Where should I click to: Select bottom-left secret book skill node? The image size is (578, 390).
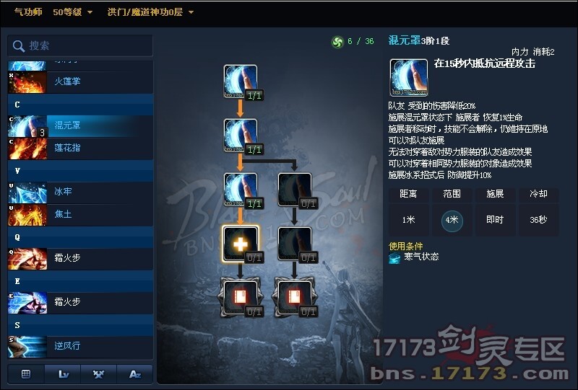pos(241,297)
